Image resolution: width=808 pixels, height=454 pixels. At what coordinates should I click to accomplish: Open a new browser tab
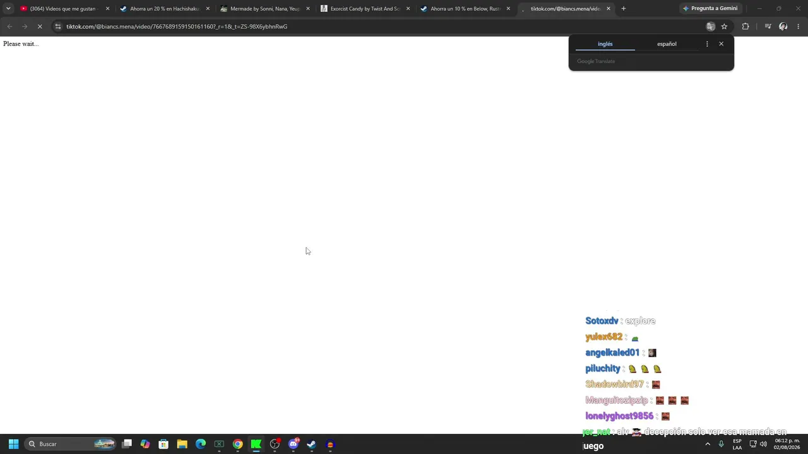pyautogui.click(x=624, y=9)
